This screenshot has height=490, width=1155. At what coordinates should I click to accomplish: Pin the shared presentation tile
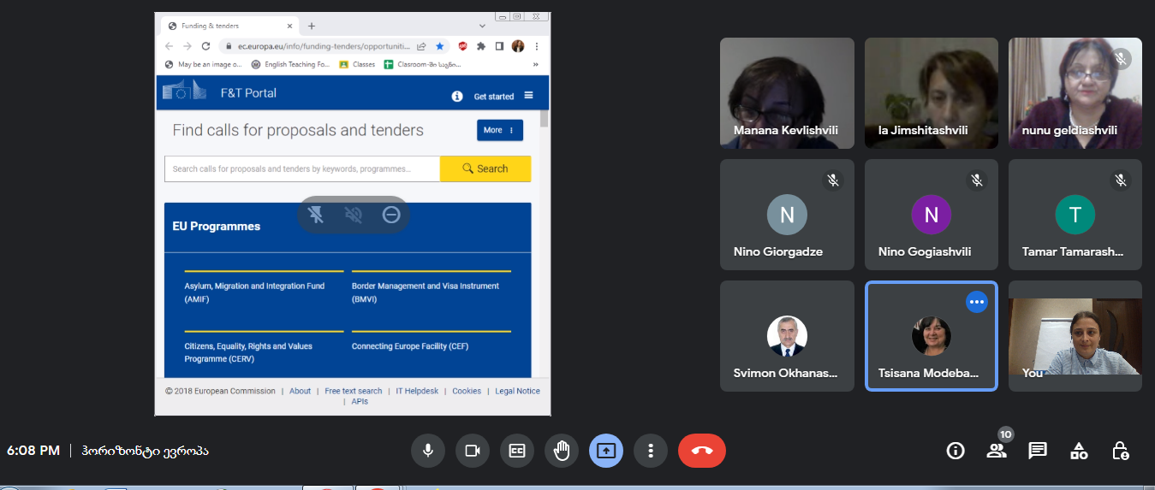[x=316, y=215]
